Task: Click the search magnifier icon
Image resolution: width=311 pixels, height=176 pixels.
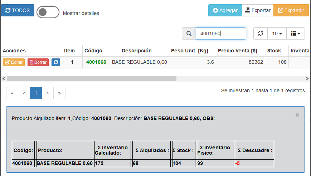Action: pos(189,33)
